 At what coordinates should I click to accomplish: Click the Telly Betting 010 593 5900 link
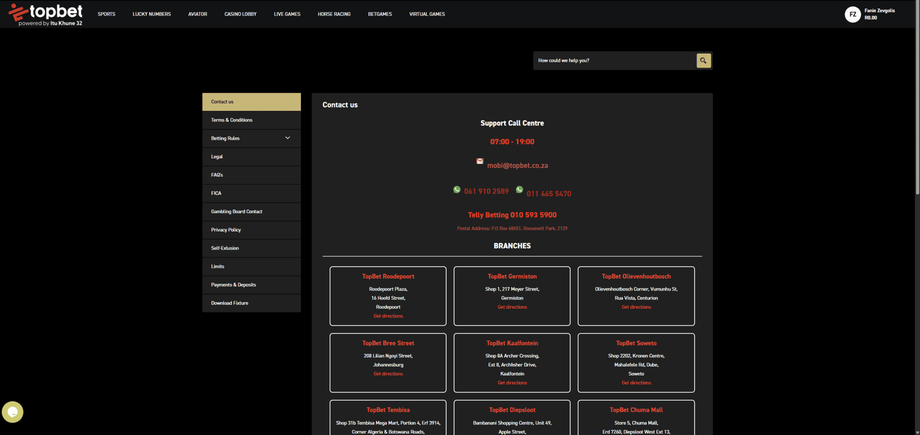(512, 215)
